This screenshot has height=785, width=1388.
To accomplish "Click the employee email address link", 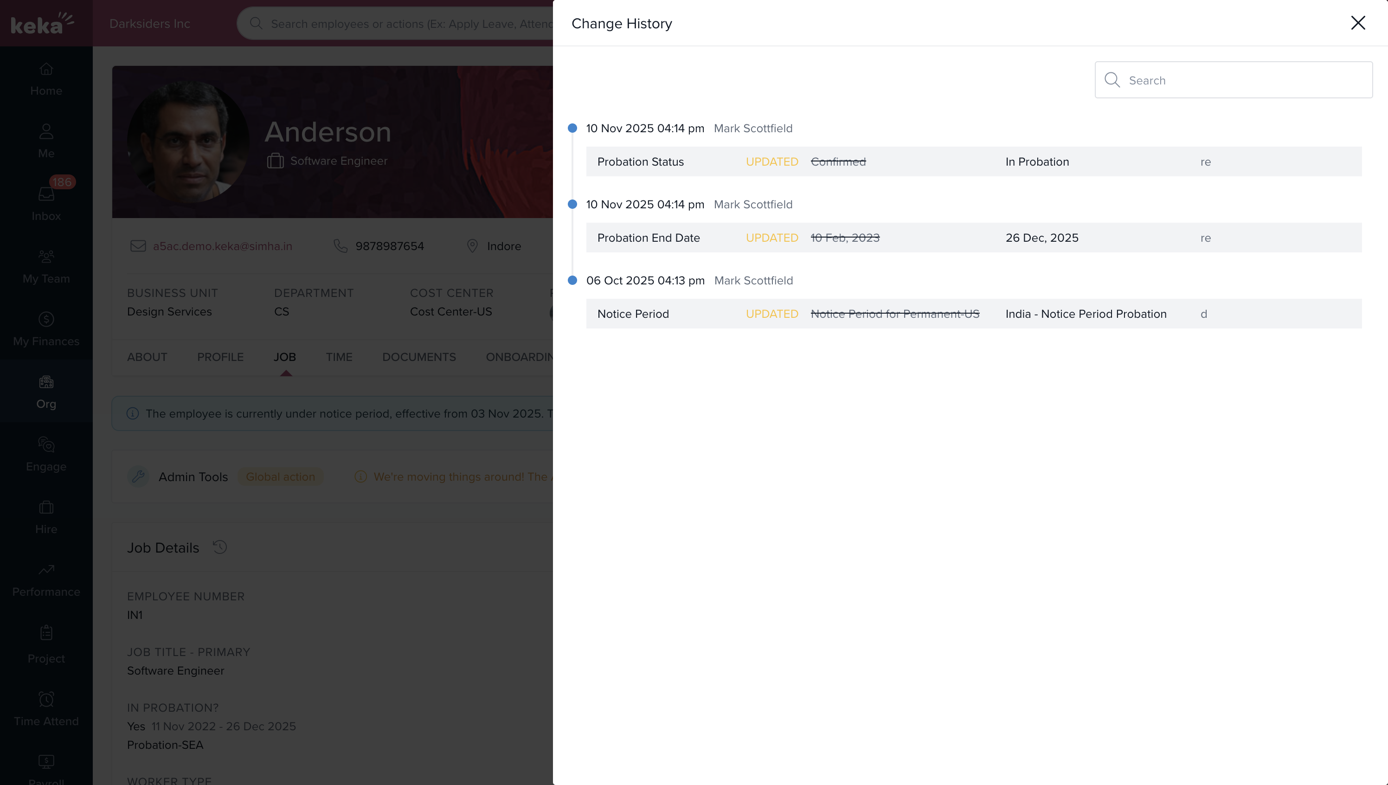I will pos(222,246).
